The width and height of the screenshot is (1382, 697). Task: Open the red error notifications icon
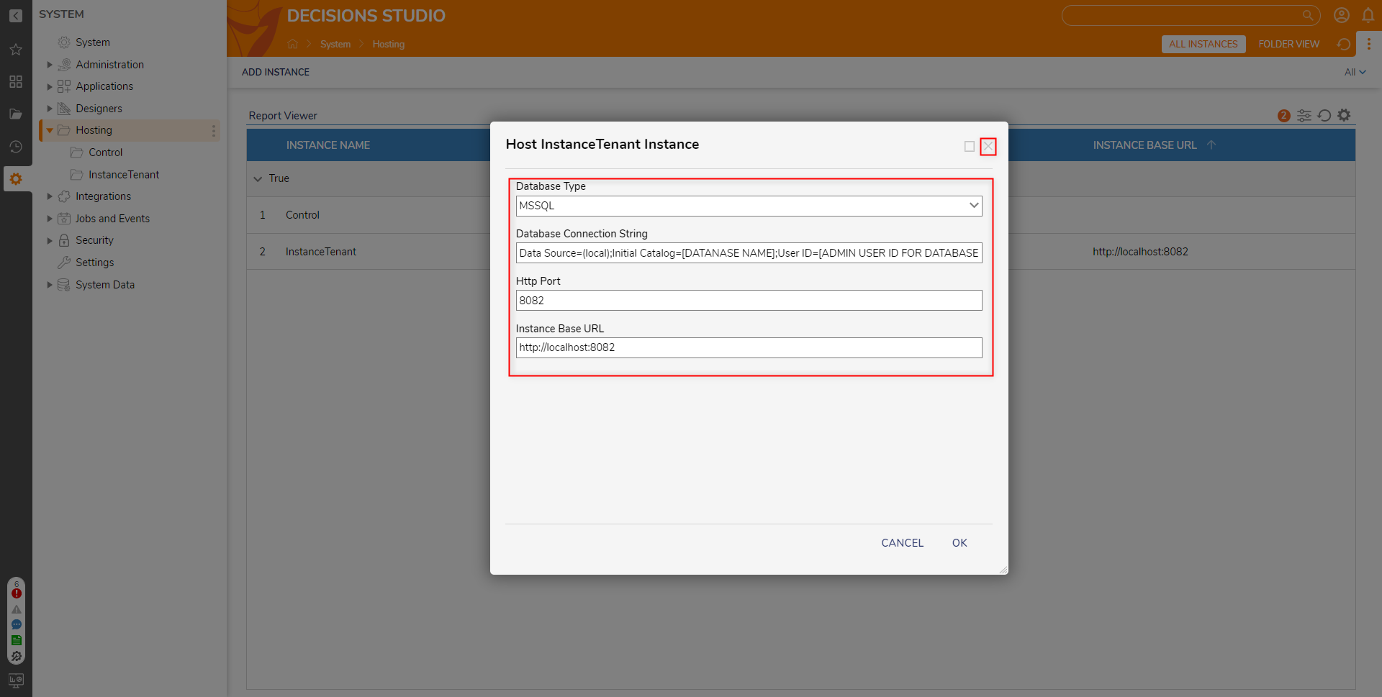(x=17, y=593)
